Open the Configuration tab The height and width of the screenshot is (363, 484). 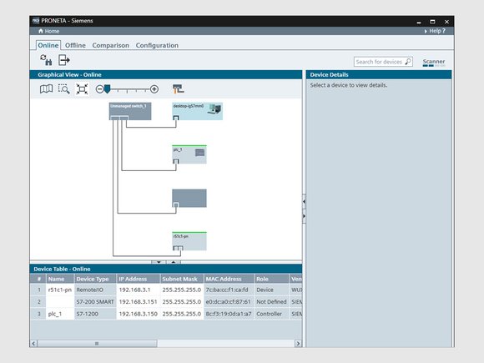tap(157, 45)
